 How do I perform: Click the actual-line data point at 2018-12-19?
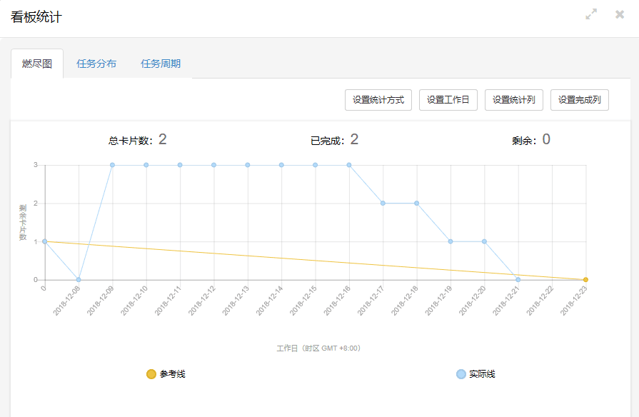coord(451,241)
